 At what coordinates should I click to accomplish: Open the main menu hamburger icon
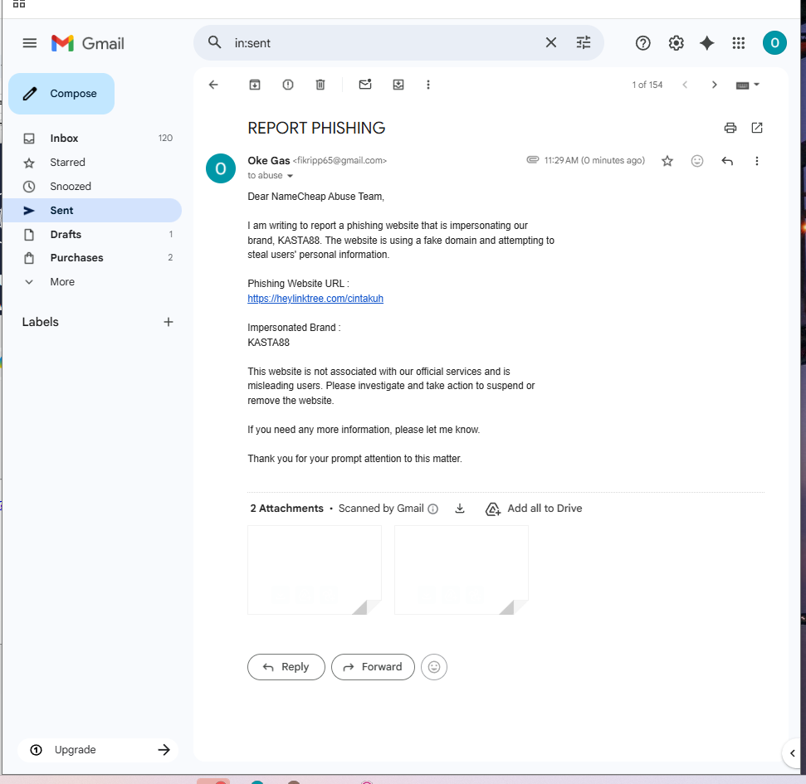[29, 43]
